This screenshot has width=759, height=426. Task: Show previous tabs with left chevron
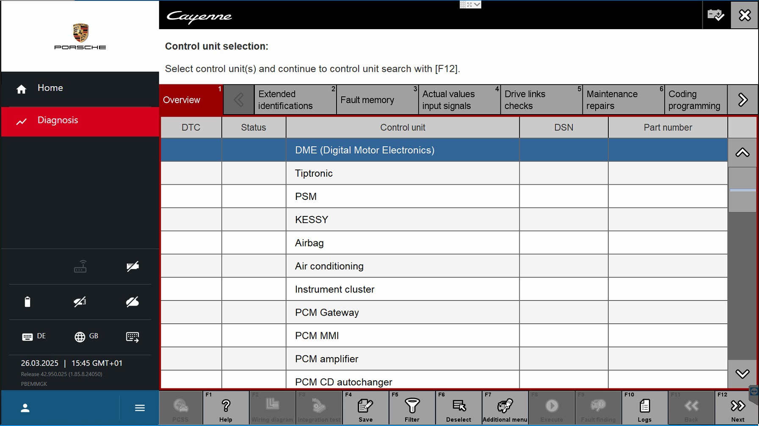coord(239,100)
